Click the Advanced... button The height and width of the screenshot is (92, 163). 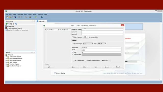point(105,61)
